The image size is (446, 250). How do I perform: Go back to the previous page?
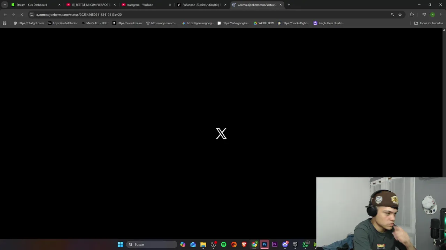click(5, 15)
